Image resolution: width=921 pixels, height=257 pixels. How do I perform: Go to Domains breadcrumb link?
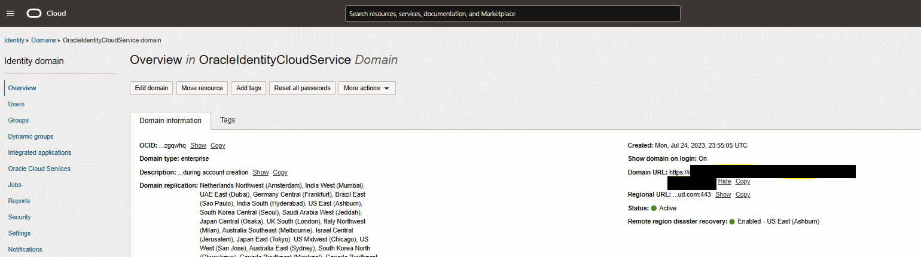(x=43, y=40)
